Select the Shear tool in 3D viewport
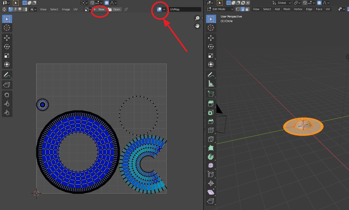Screen dimensions: 349x210 (x=211, y=192)
